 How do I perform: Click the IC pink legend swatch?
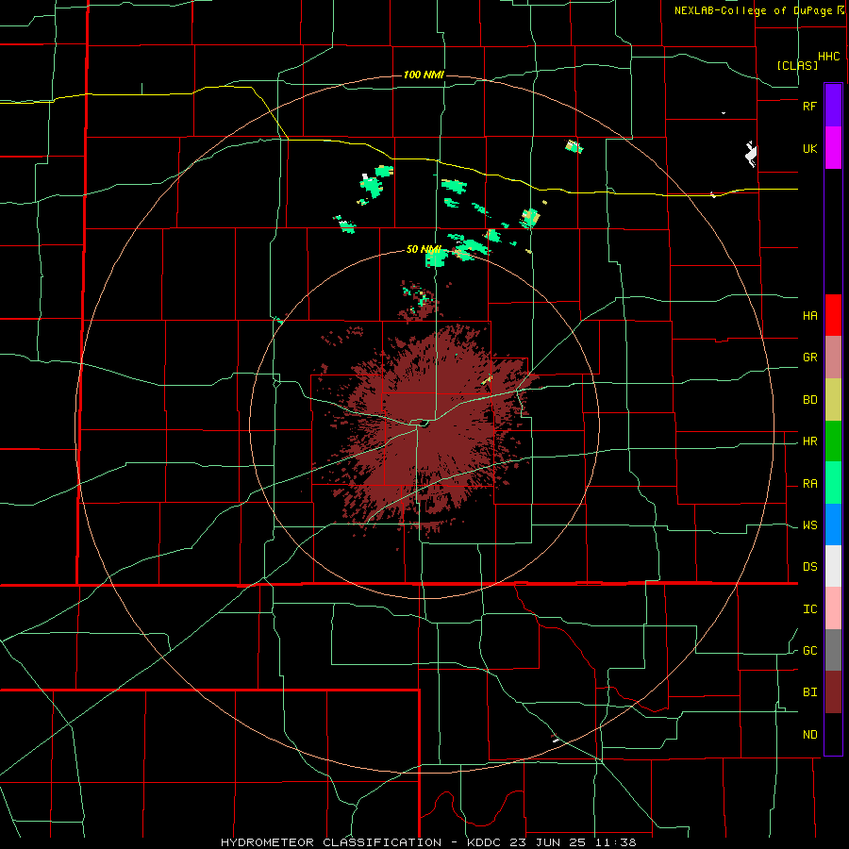coord(833,608)
